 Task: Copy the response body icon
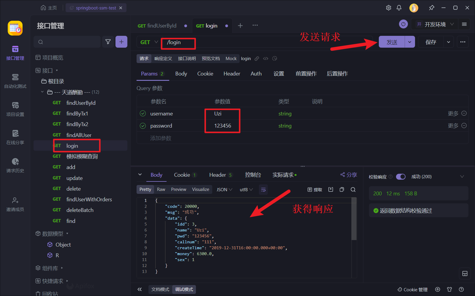click(342, 189)
